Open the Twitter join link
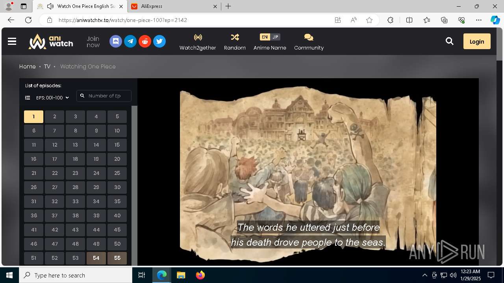Screen dimensions: 504x283 (159, 41)
